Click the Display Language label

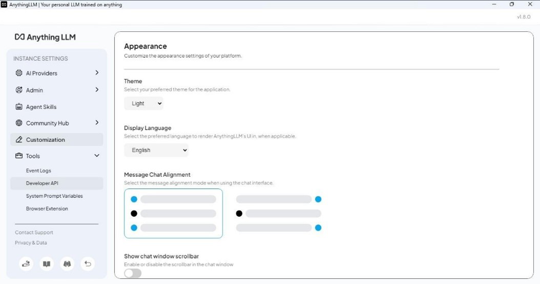148,128
